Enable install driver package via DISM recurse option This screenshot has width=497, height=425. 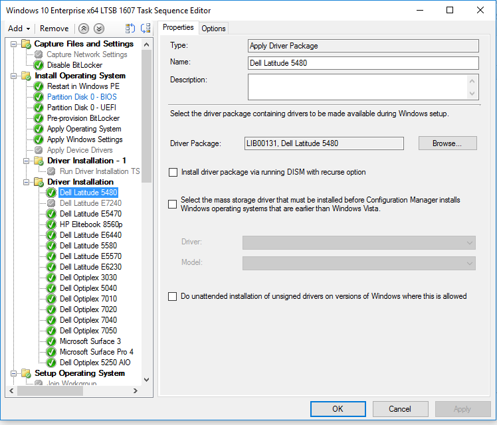[x=173, y=172]
